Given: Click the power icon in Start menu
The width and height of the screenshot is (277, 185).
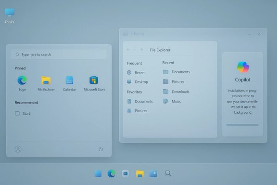Looking at the screenshot, I should pos(101,149).
